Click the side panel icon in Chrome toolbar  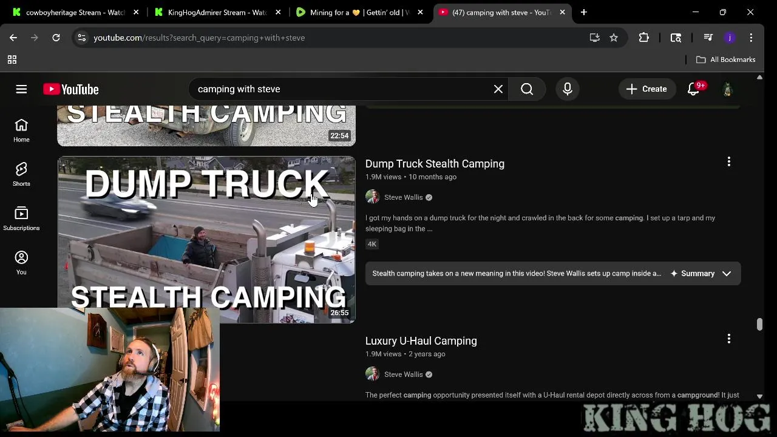coord(676,38)
